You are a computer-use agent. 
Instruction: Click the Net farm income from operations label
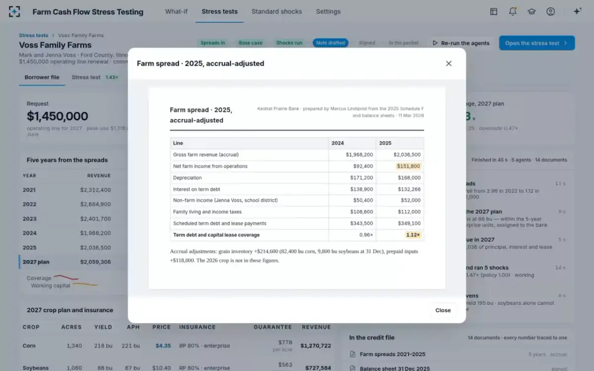(x=210, y=166)
